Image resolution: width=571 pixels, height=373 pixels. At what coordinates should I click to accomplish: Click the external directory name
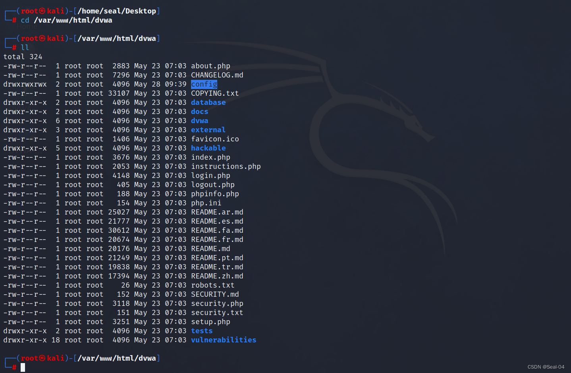pos(208,130)
